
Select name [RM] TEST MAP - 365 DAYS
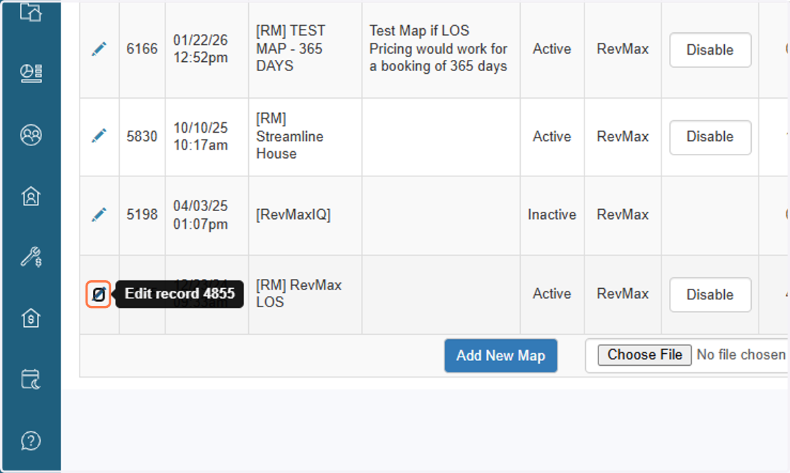(290, 49)
